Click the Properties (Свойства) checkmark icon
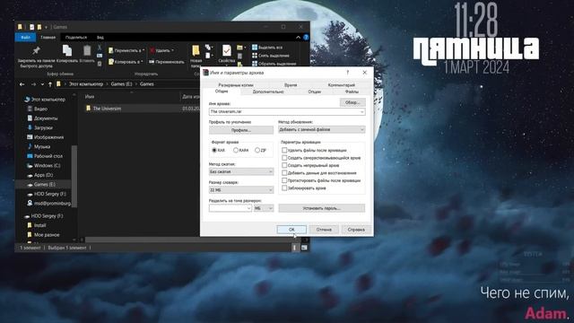The height and width of the screenshot is (323, 574). (x=227, y=50)
